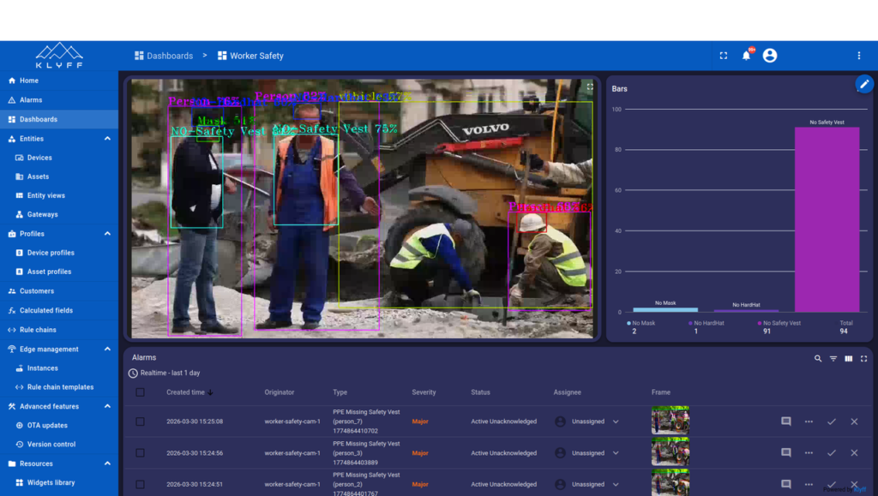Screen dimensions: 878x496
Task: Go to Alarms in sidebar
Action: [31, 100]
